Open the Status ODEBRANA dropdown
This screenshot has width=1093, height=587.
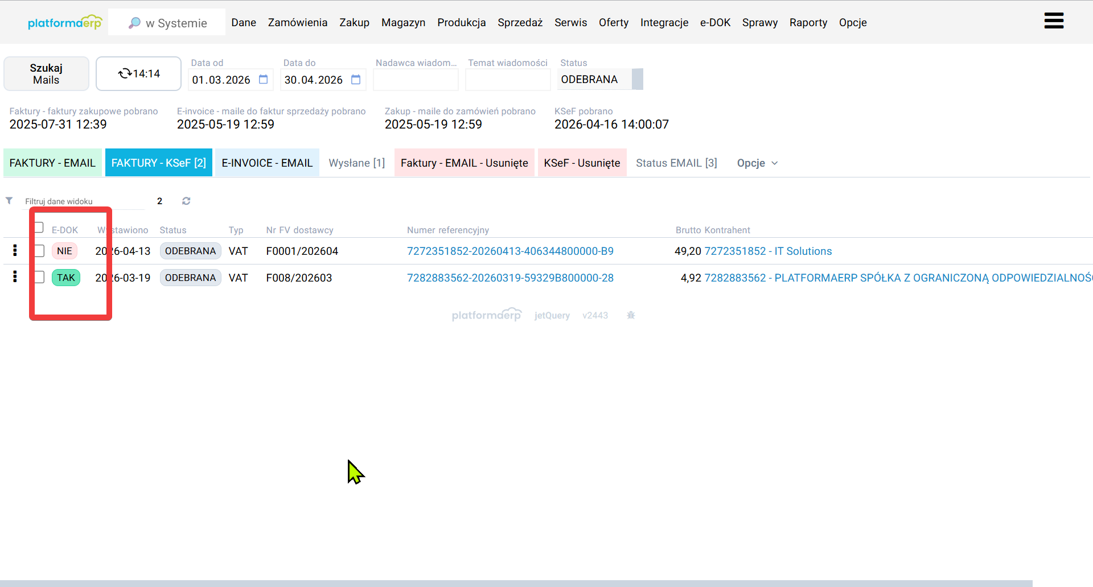pos(637,80)
